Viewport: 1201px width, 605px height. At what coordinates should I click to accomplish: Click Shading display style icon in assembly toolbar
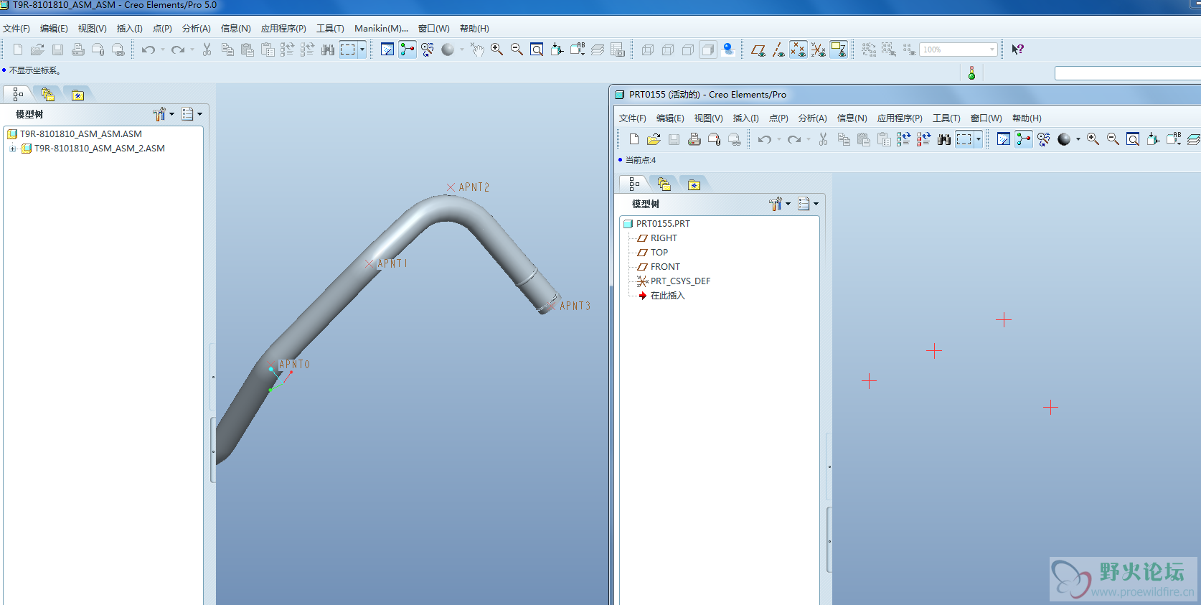pyautogui.click(x=708, y=50)
